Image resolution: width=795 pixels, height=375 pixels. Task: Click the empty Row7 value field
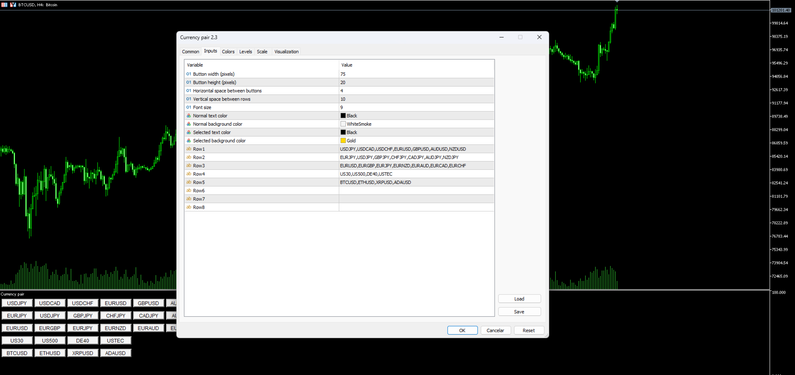(x=417, y=199)
